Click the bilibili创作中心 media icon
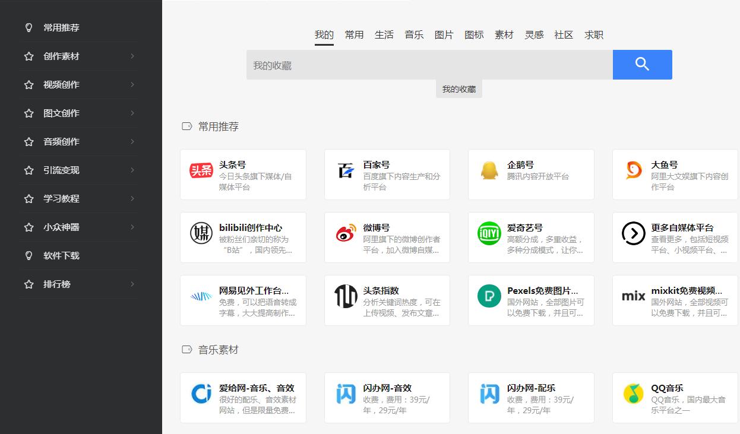Screen dimensions: 740x434 [x=201, y=232]
